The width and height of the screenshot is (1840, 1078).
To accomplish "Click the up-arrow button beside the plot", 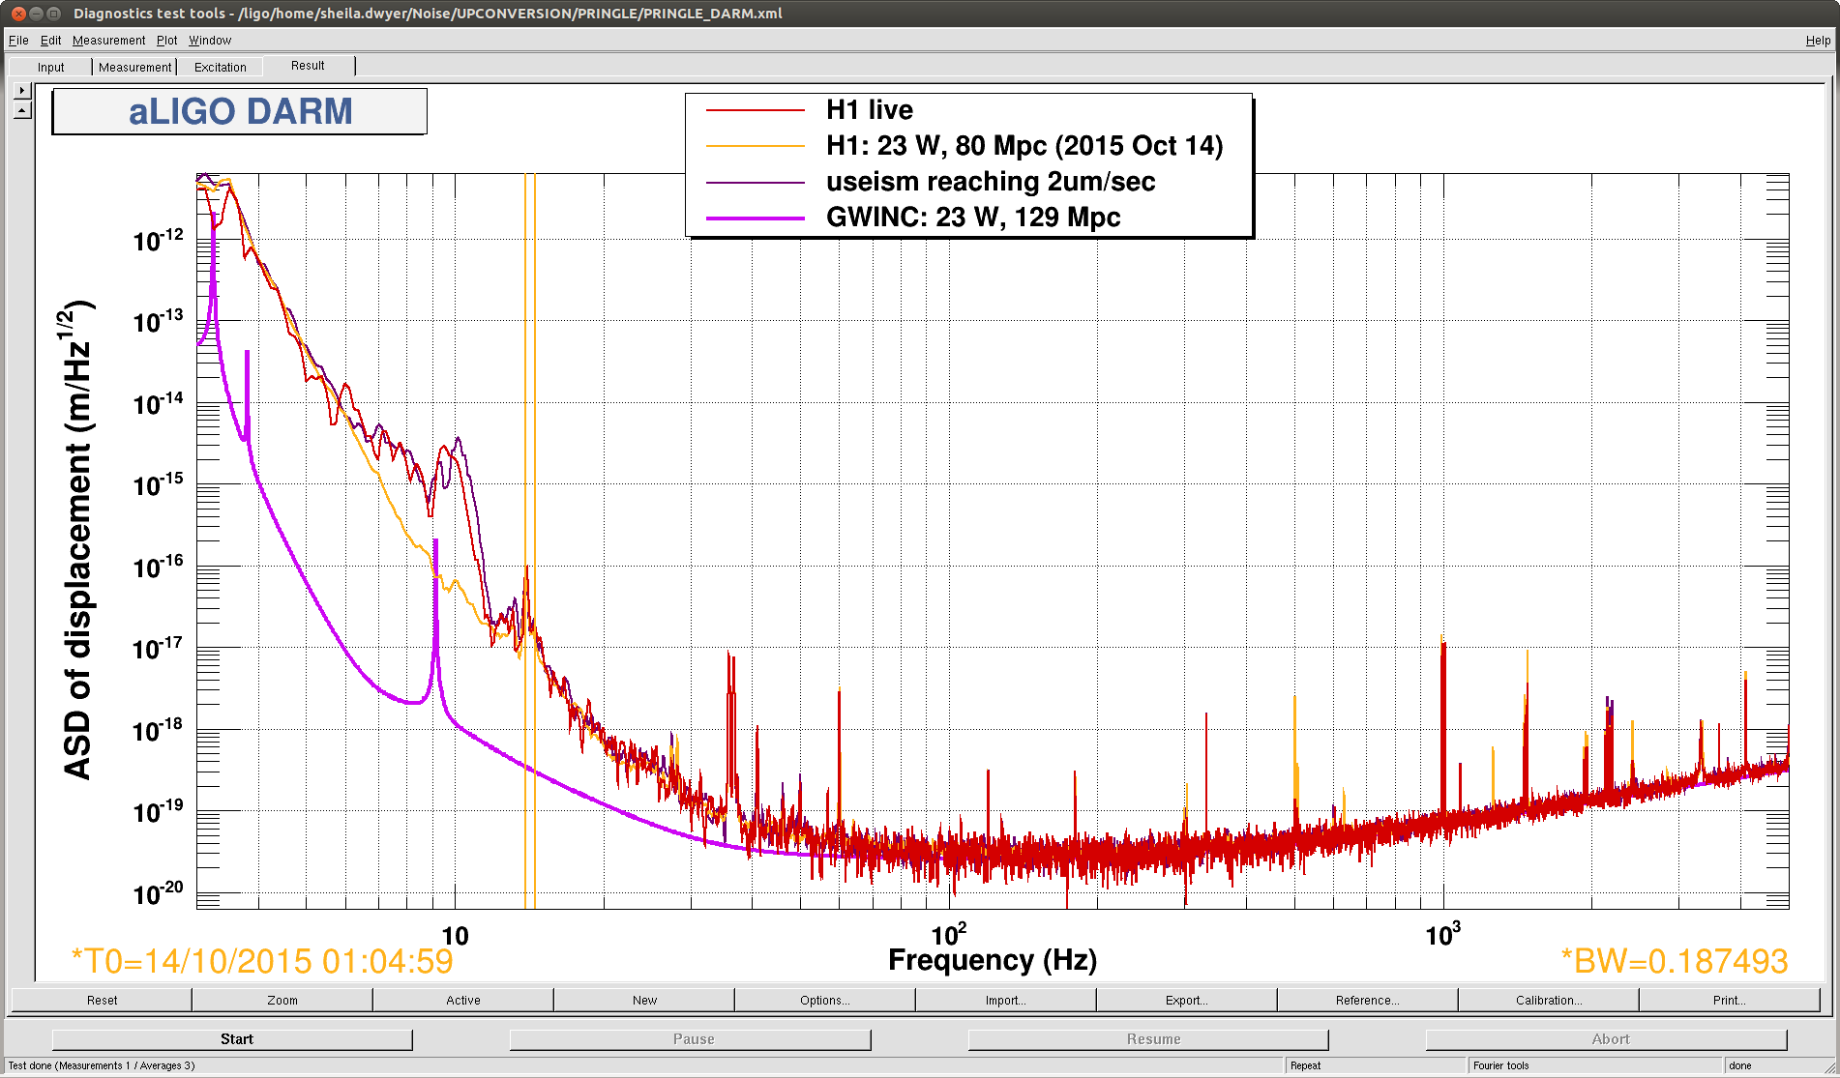I will pyautogui.click(x=22, y=110).
